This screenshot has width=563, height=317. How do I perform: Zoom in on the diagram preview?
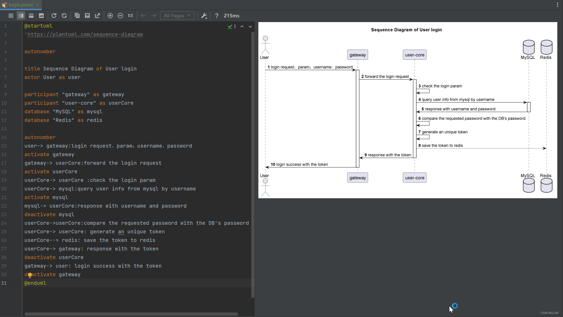tap(110, 16)
